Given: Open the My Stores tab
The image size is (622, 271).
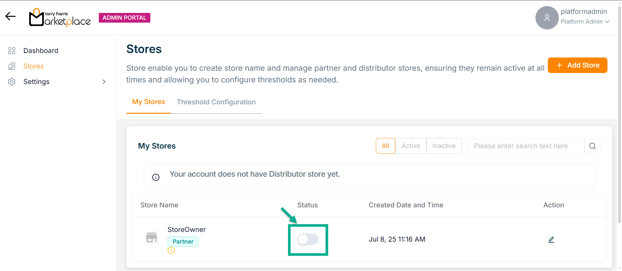Looking at the screenshot, I should click(148, 102).
